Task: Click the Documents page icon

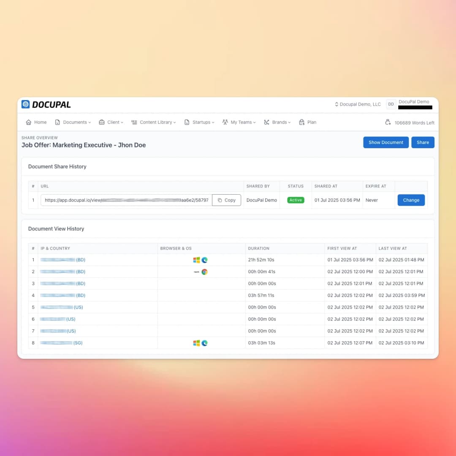Action: (57, 122)
